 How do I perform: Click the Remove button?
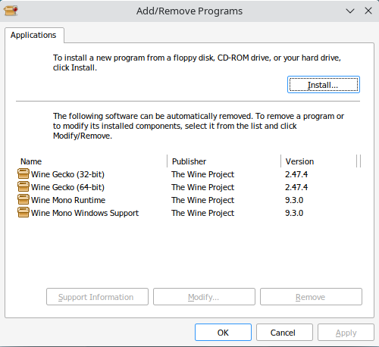coord(311,297)
